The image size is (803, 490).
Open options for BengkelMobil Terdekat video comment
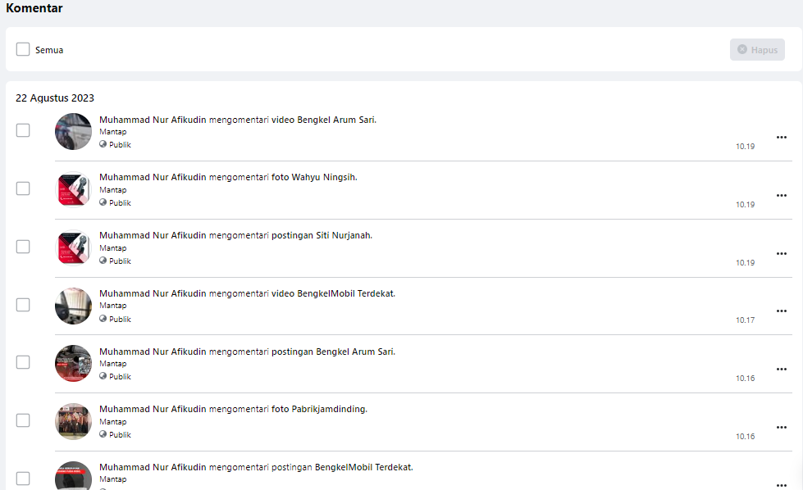pyautogui.click(x=781, y=311)
